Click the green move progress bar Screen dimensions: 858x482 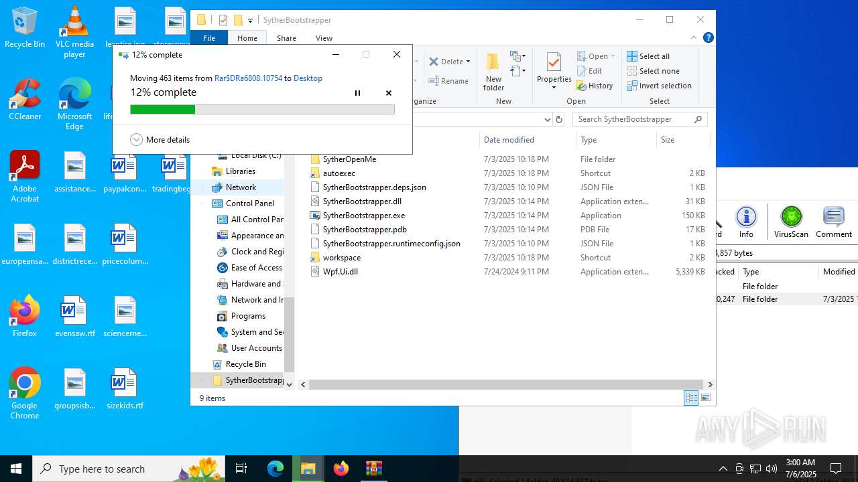262,110
